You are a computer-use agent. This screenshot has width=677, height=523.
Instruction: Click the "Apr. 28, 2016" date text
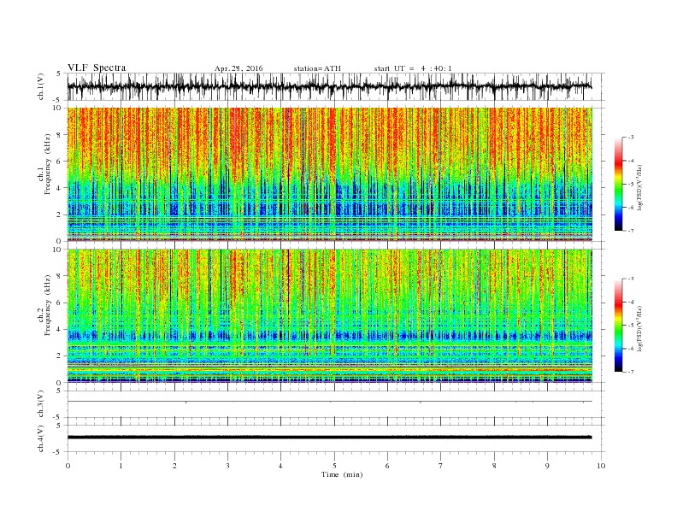238,68
